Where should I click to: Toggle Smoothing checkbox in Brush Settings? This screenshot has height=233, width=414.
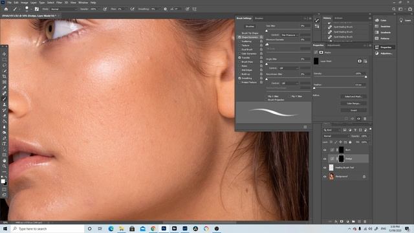click(x=239, y=78)
